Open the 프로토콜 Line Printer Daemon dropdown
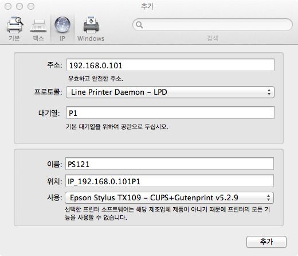298x256 pixels. pyautogui.click(x=170, y=92)
